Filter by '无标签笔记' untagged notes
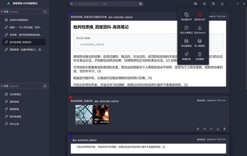 point(24,94)
